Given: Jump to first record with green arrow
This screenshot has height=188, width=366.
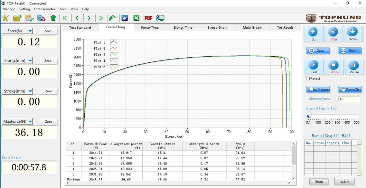Looking at the screenshot, I should click(x=65, y=18).
